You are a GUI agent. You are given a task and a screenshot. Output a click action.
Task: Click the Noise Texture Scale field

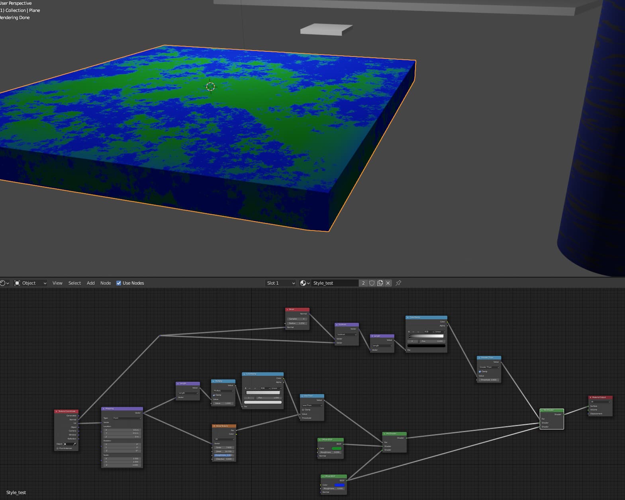(x=223, y=447)
